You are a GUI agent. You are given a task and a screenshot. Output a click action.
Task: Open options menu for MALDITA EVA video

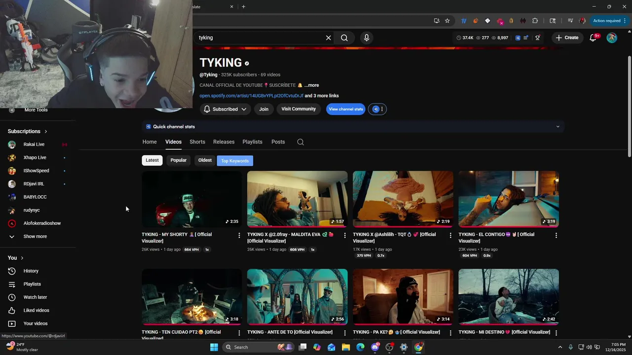[345, 235]
